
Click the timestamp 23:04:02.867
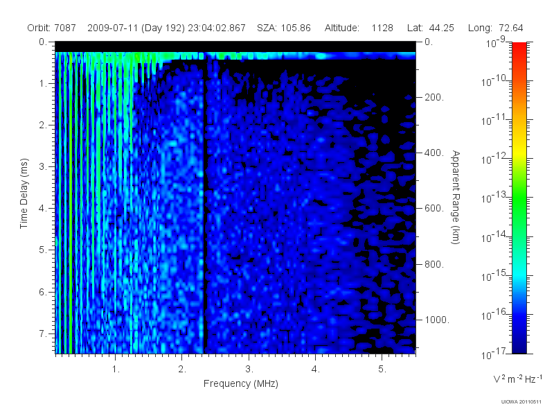pyautogui.click(x=217, y=28)
